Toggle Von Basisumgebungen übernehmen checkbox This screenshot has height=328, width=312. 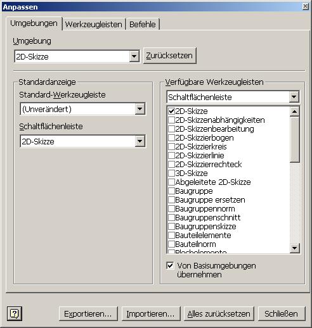[x=170, y=265]
